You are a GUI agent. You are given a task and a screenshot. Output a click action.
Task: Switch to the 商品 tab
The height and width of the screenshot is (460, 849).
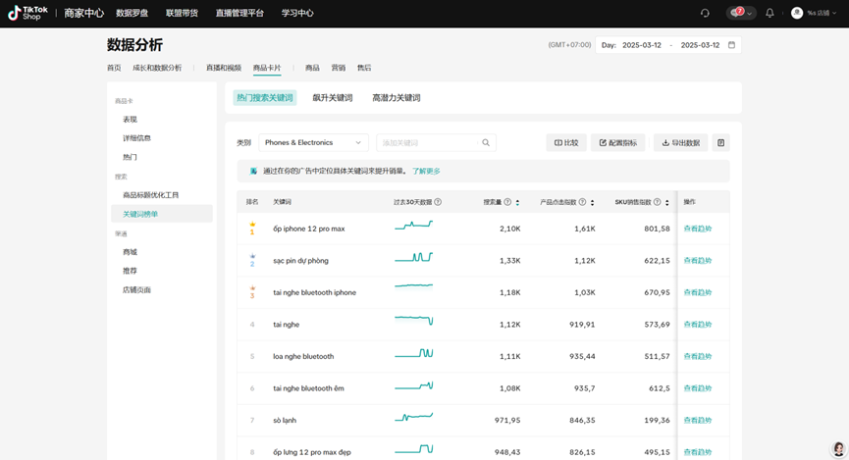coord(312,68)
